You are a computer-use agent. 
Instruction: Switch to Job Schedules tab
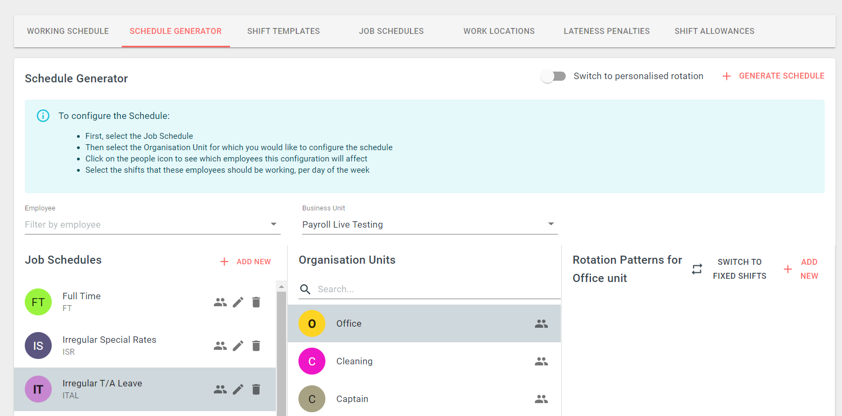(392, 31)
